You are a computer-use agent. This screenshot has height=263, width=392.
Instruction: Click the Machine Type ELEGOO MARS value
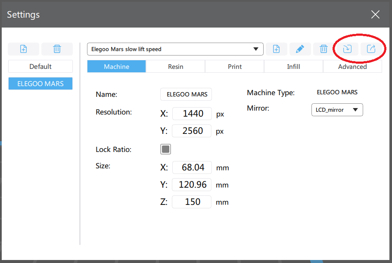click(337, 92)
